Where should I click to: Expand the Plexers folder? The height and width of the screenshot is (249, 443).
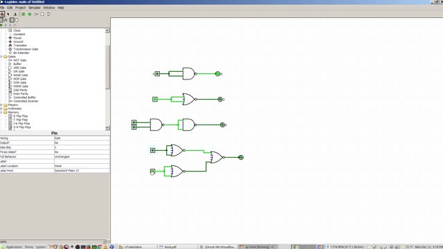(1, 104)
